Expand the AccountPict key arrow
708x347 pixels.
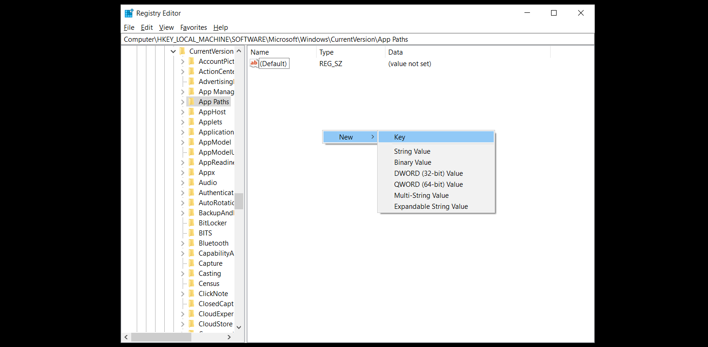183,62
